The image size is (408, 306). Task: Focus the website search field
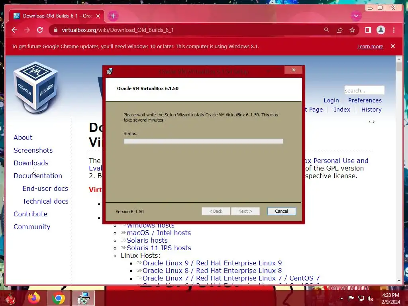coord(364,90)
